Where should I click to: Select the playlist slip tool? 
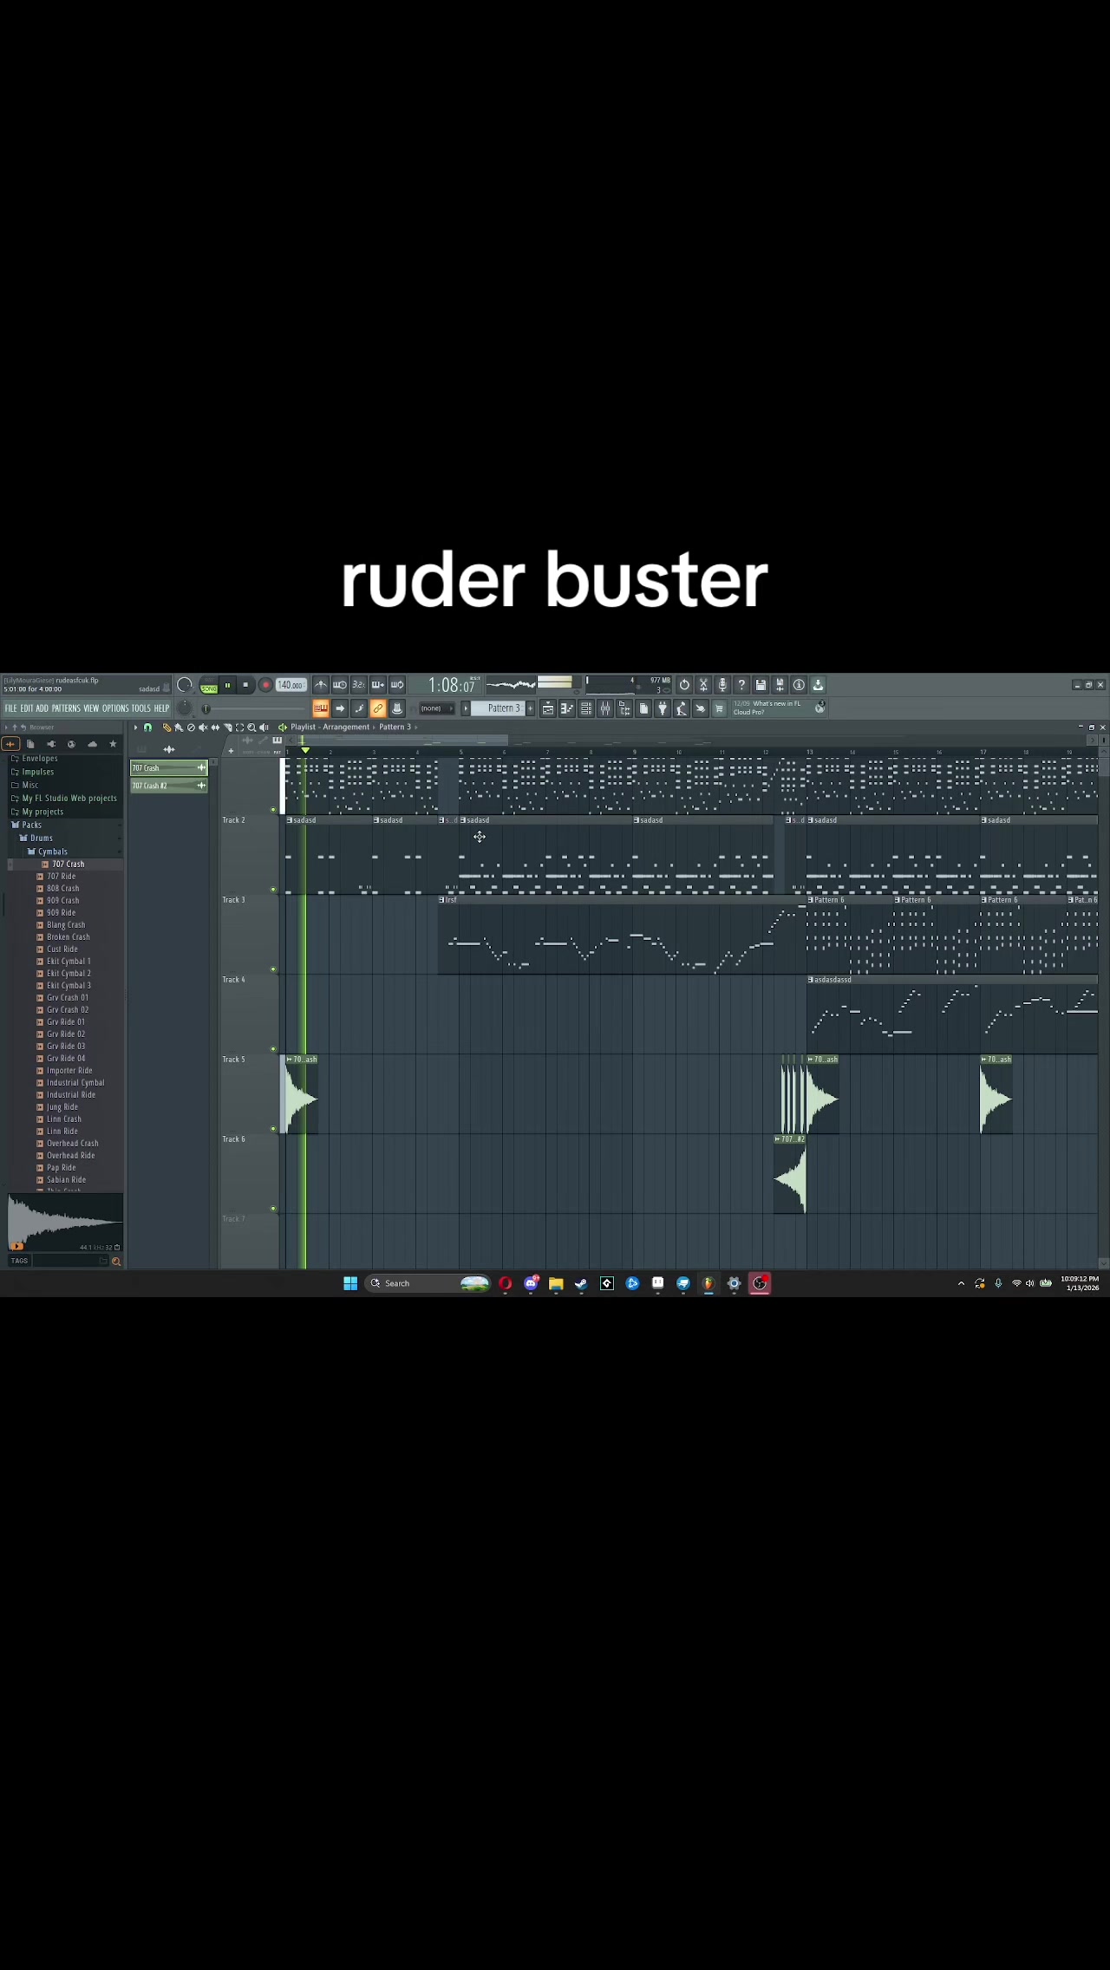215,727
